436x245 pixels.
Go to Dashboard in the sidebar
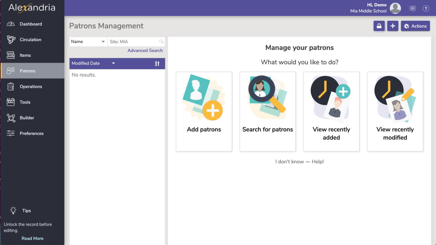(31, 24)
